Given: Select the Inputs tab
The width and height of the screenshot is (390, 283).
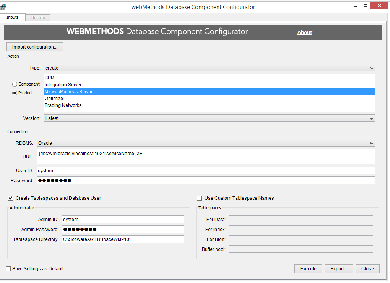Looking at the screenshot, I should point(13,18).
